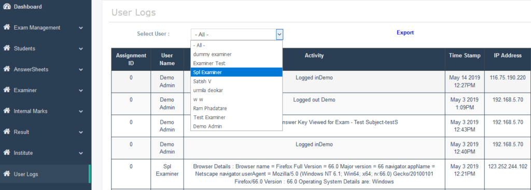The image size is (531, 190).
Task: Go to User Logs sidebar item
Action: (46, 174)
